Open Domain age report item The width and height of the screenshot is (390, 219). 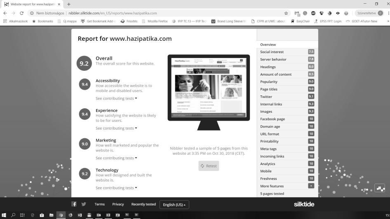click(x=287, y=126)
